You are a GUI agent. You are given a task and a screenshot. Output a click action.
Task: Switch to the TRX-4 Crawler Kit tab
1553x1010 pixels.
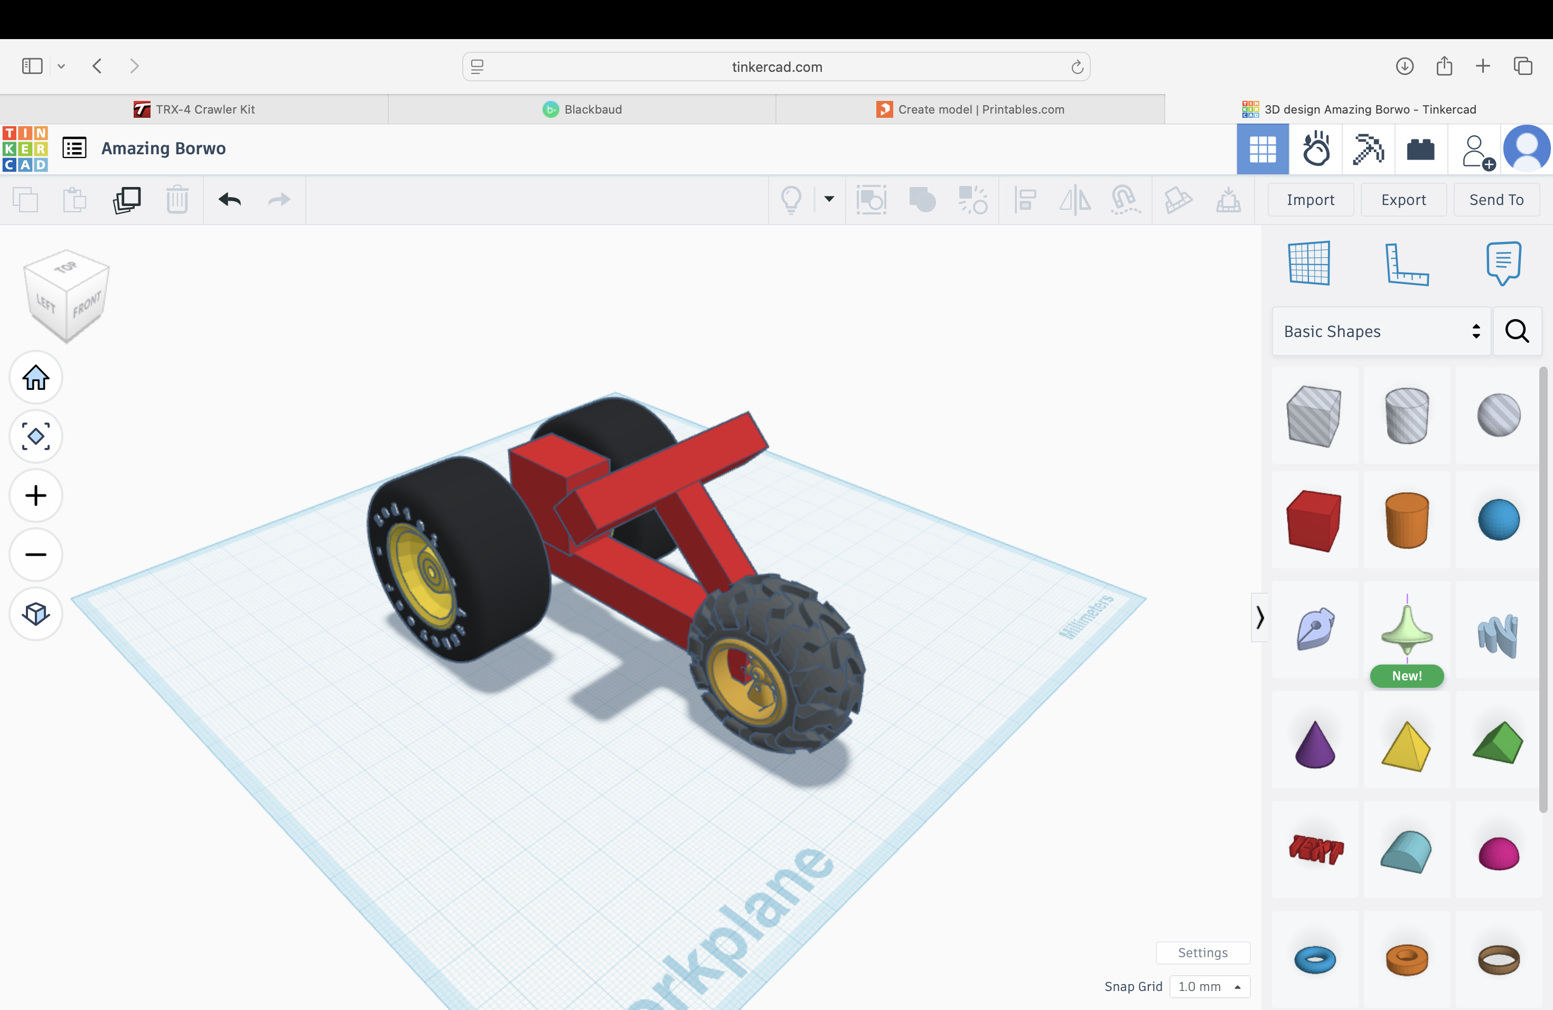click(194, 109)
